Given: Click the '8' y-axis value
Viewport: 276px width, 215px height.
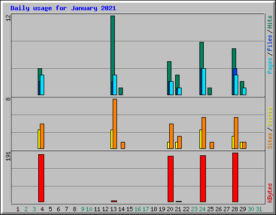Looking at the screenshot, I should click(8, 99).
